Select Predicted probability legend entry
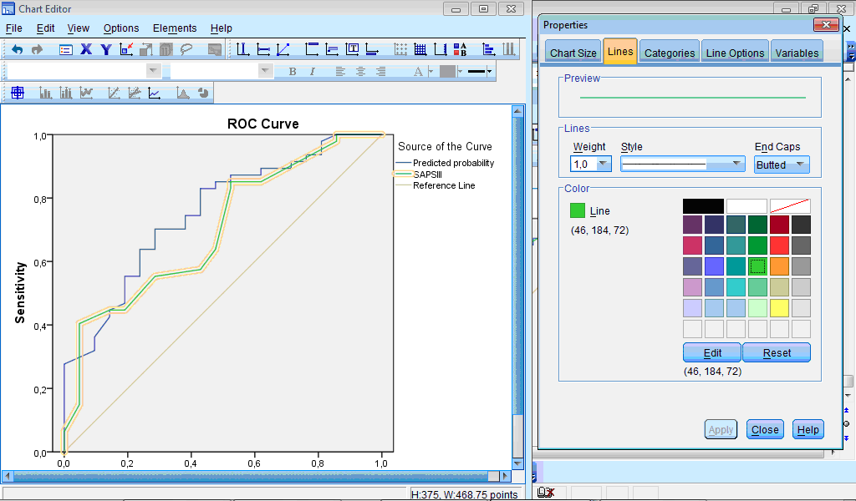The height and width of the screenshot is (501, 856). point(453,163)
